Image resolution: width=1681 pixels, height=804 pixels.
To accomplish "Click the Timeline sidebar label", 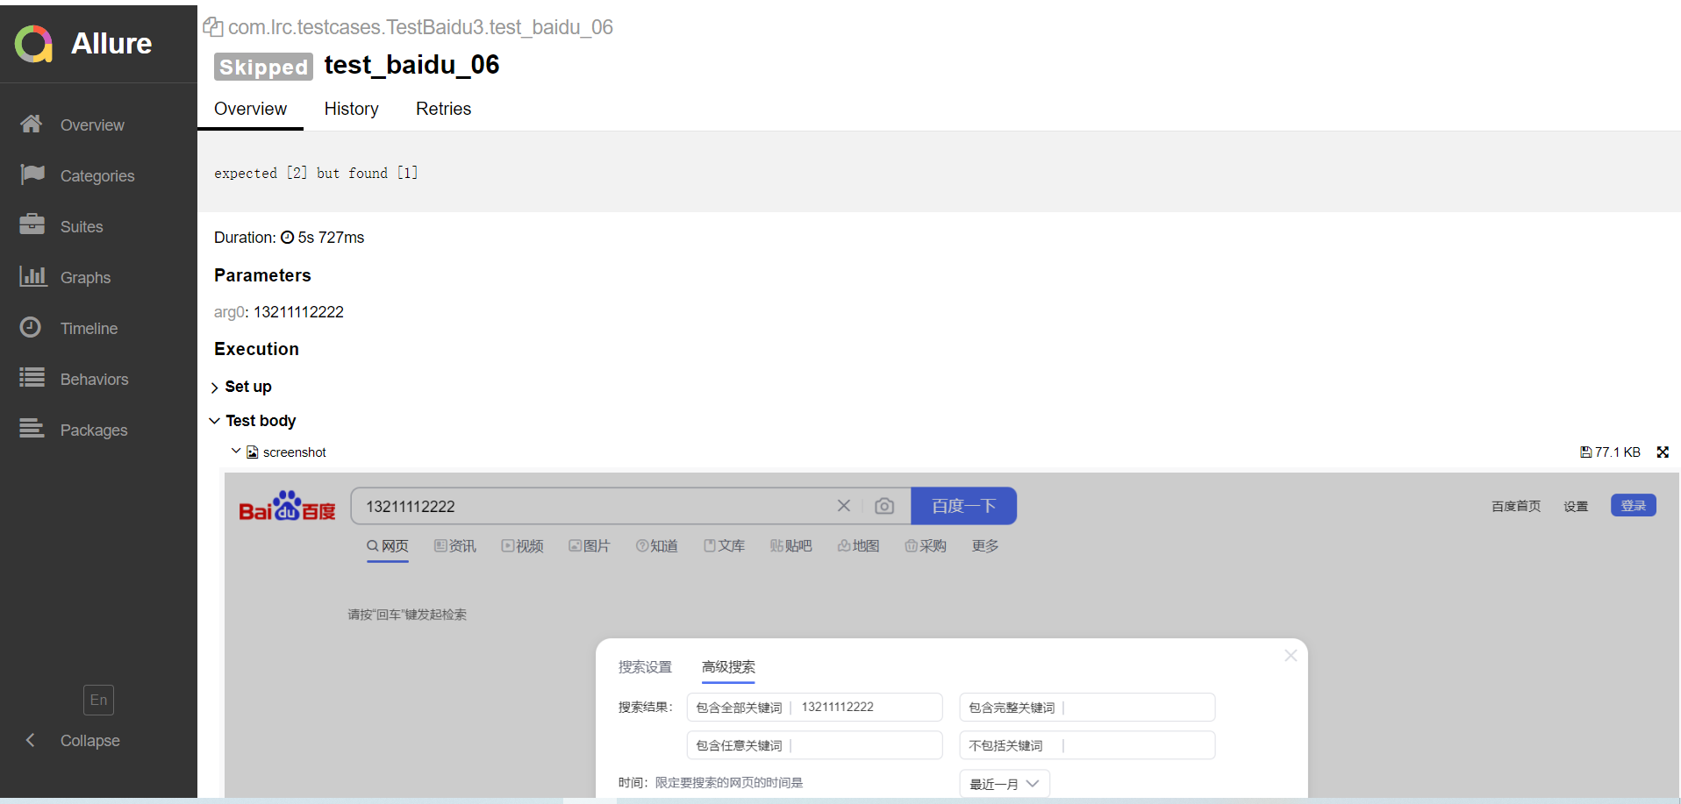I will pos(89,329).
